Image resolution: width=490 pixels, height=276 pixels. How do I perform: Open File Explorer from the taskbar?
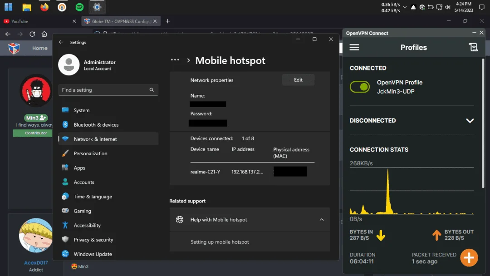pyautogui.click(x=27, y=7)
